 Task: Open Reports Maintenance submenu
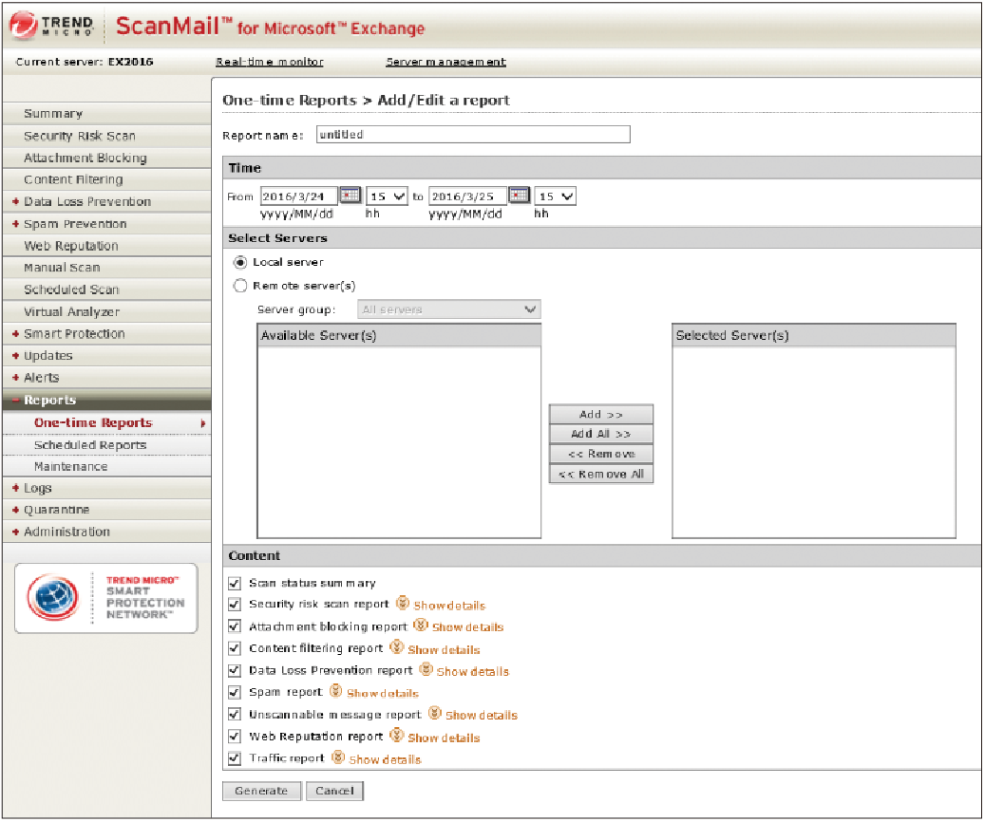(70, 467)
